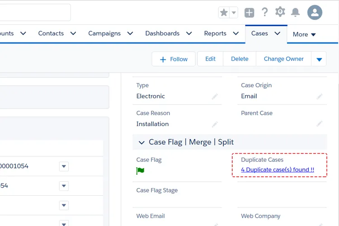Collapse the Case Flag | Merge | Split section
The width and height of the screenshot is (339, 226).
pos(141,142)
